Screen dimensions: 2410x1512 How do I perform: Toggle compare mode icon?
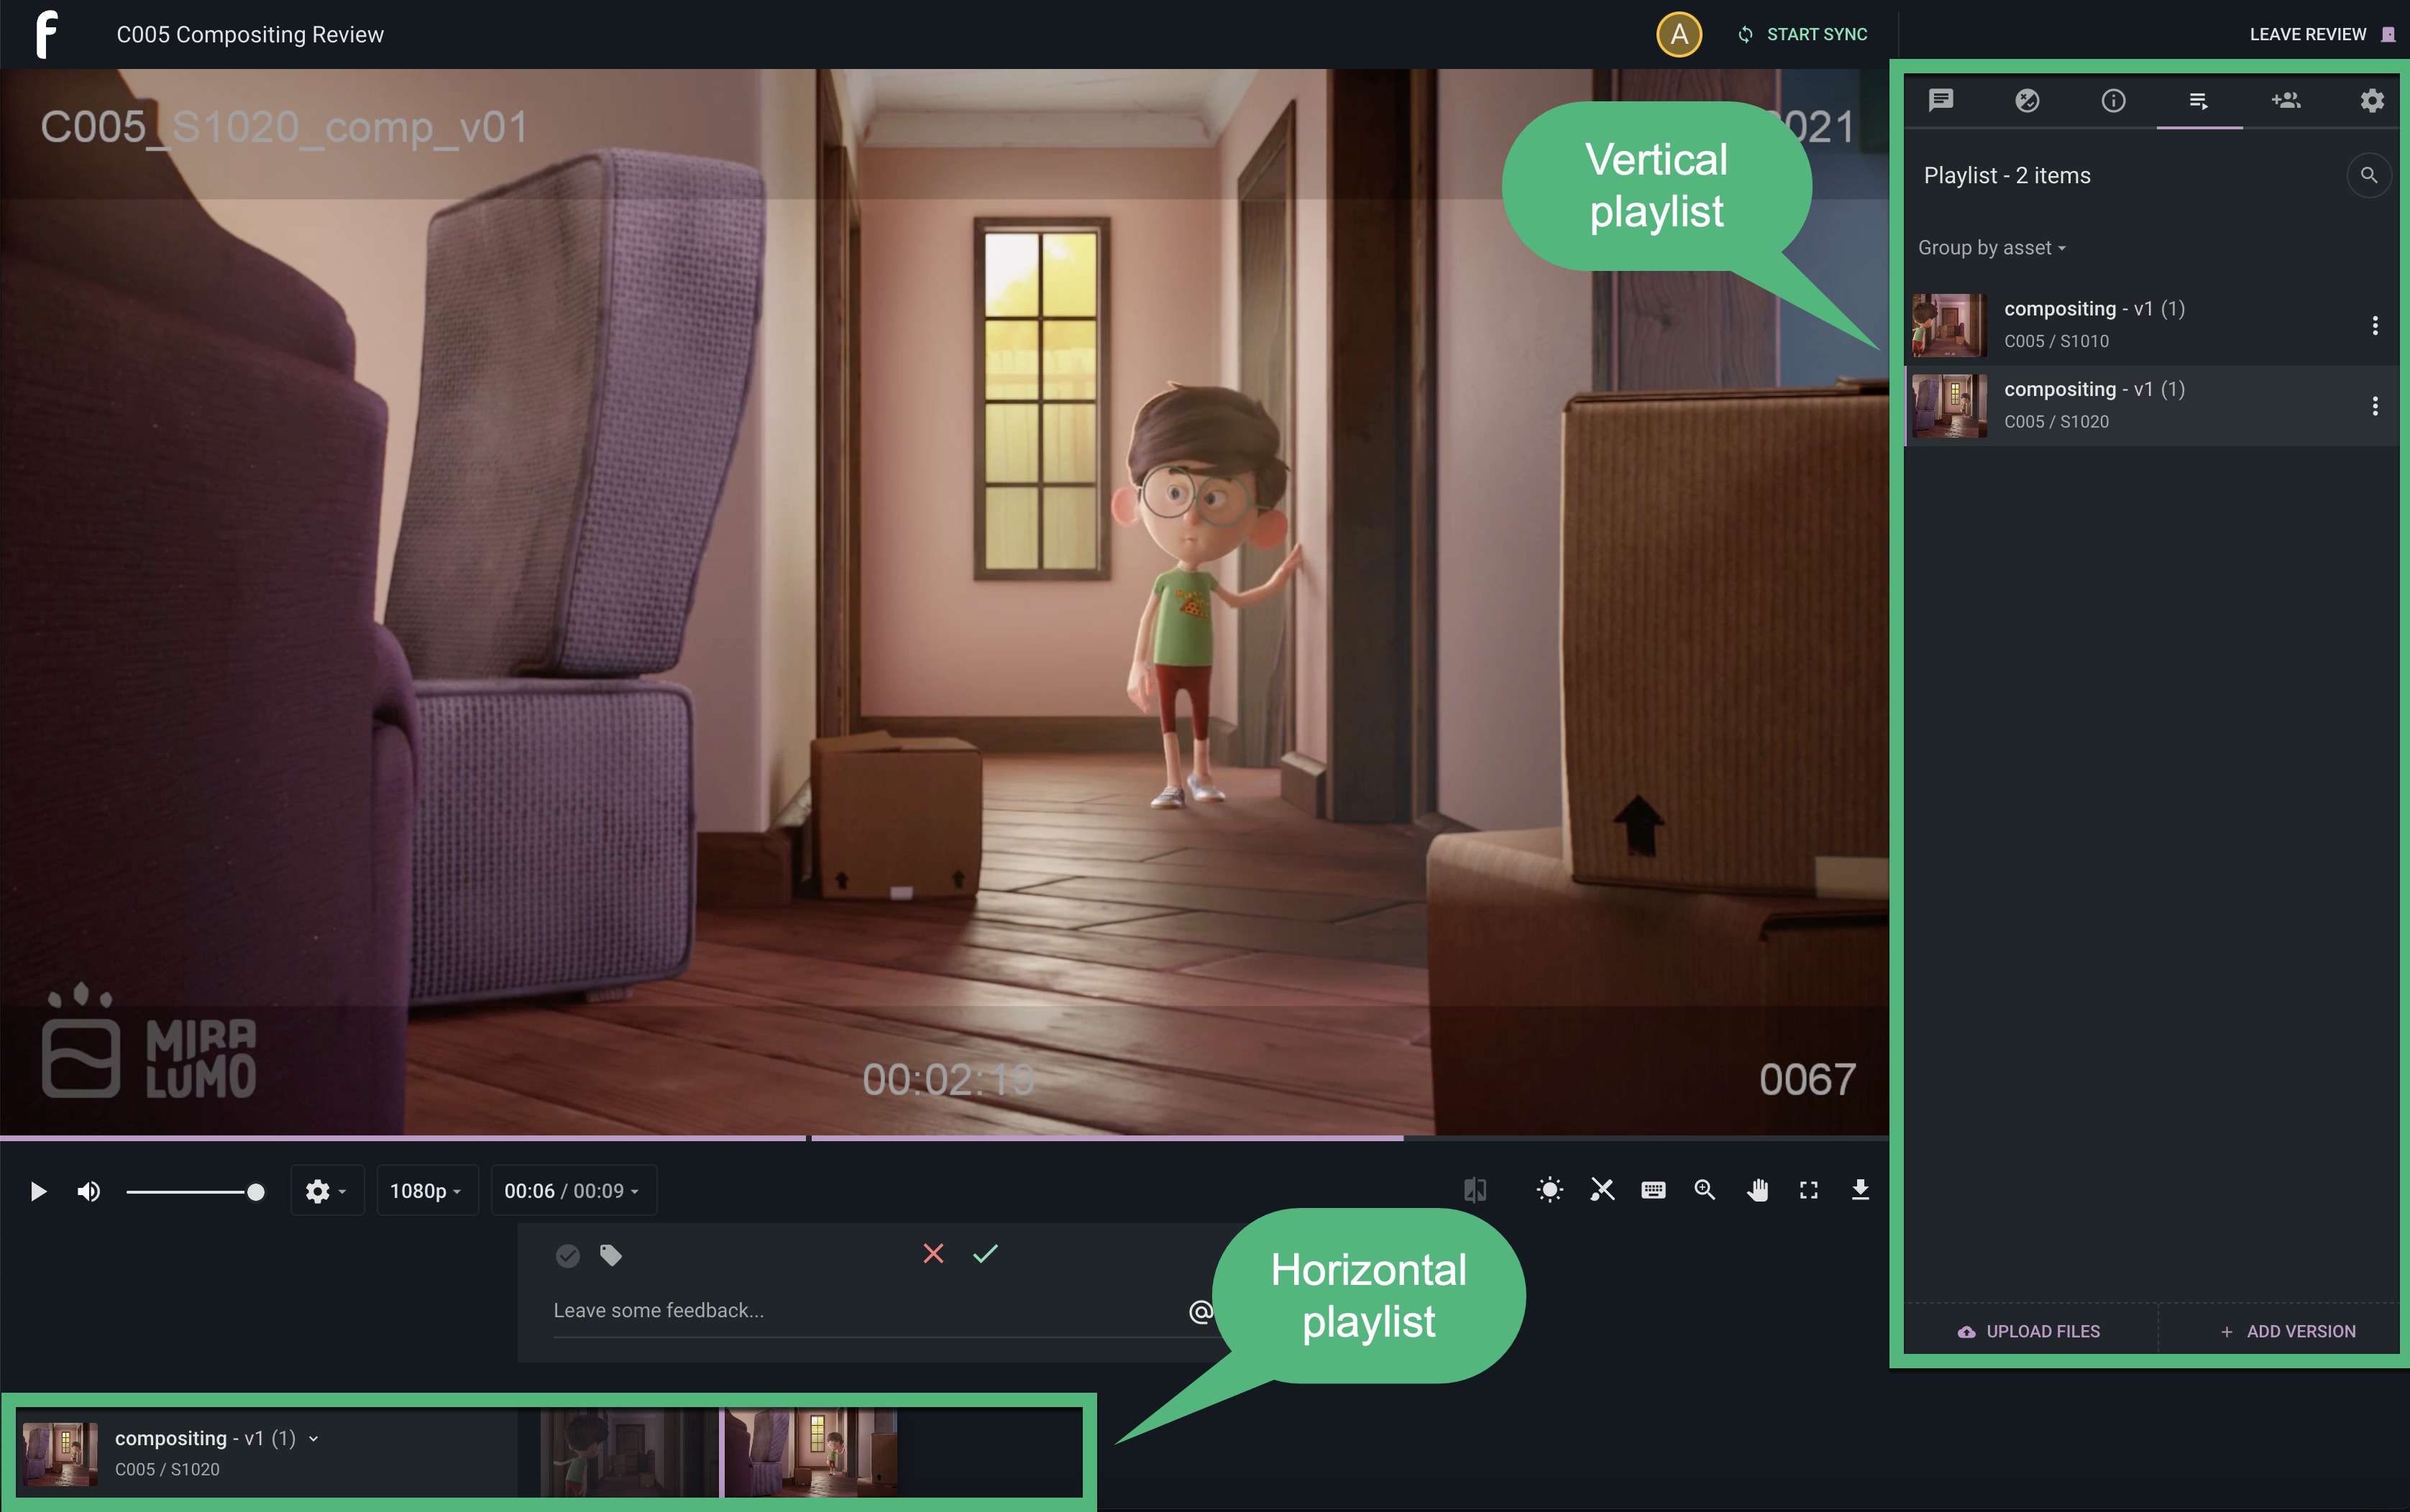pyautogui.click(x=1475, y=1190)
